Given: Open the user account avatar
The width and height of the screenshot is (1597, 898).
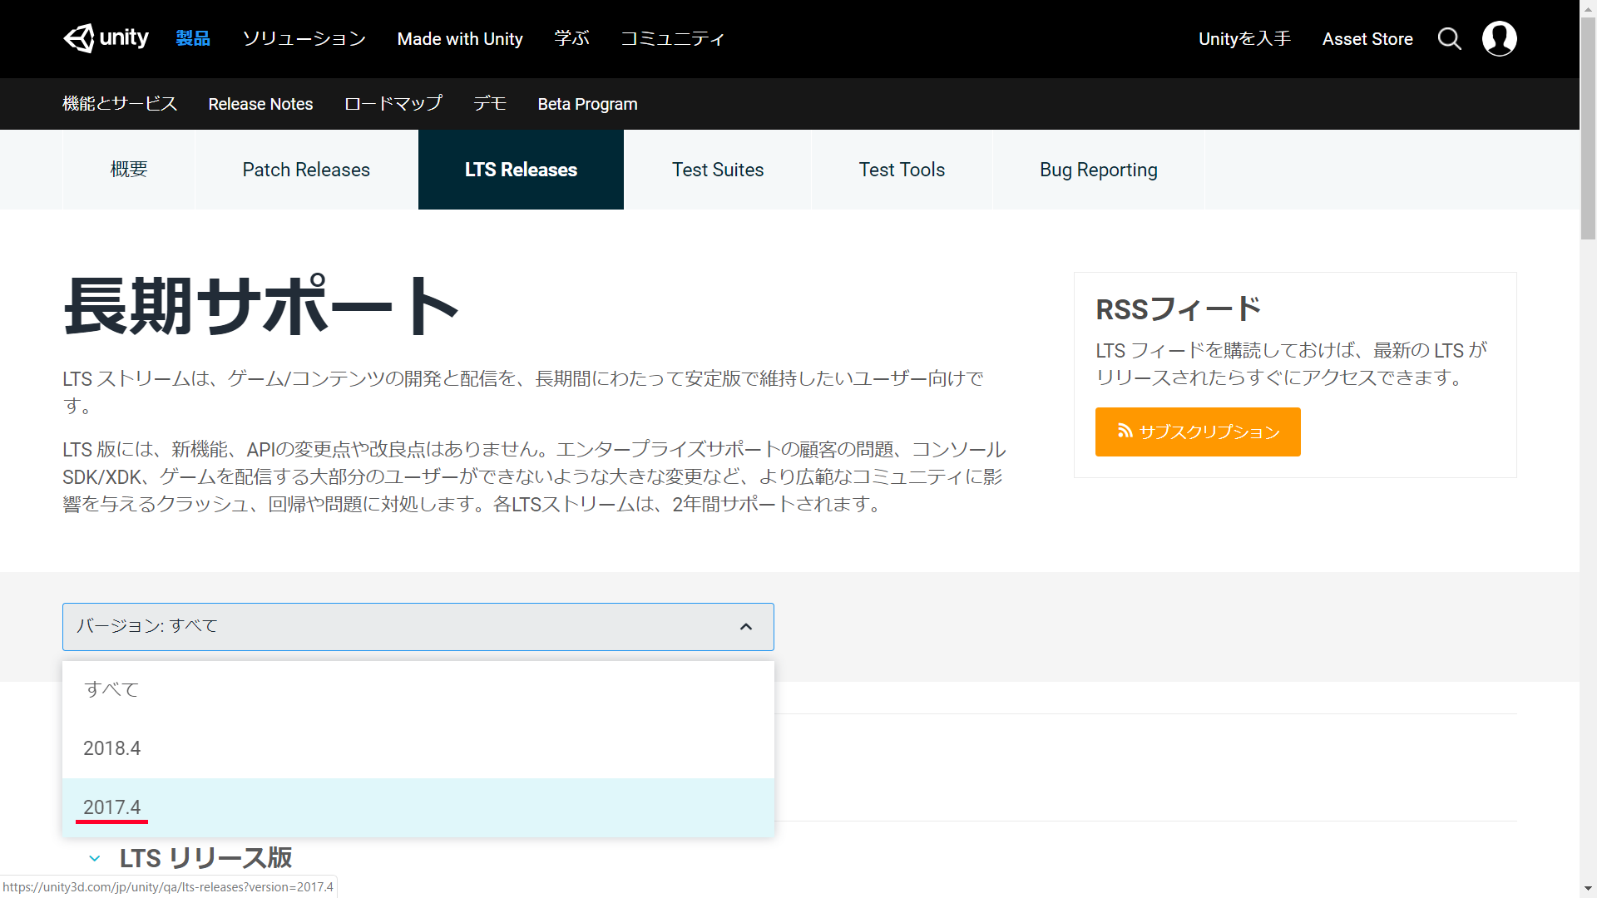Looking at the screenshot, I should tap(1499, 39).
